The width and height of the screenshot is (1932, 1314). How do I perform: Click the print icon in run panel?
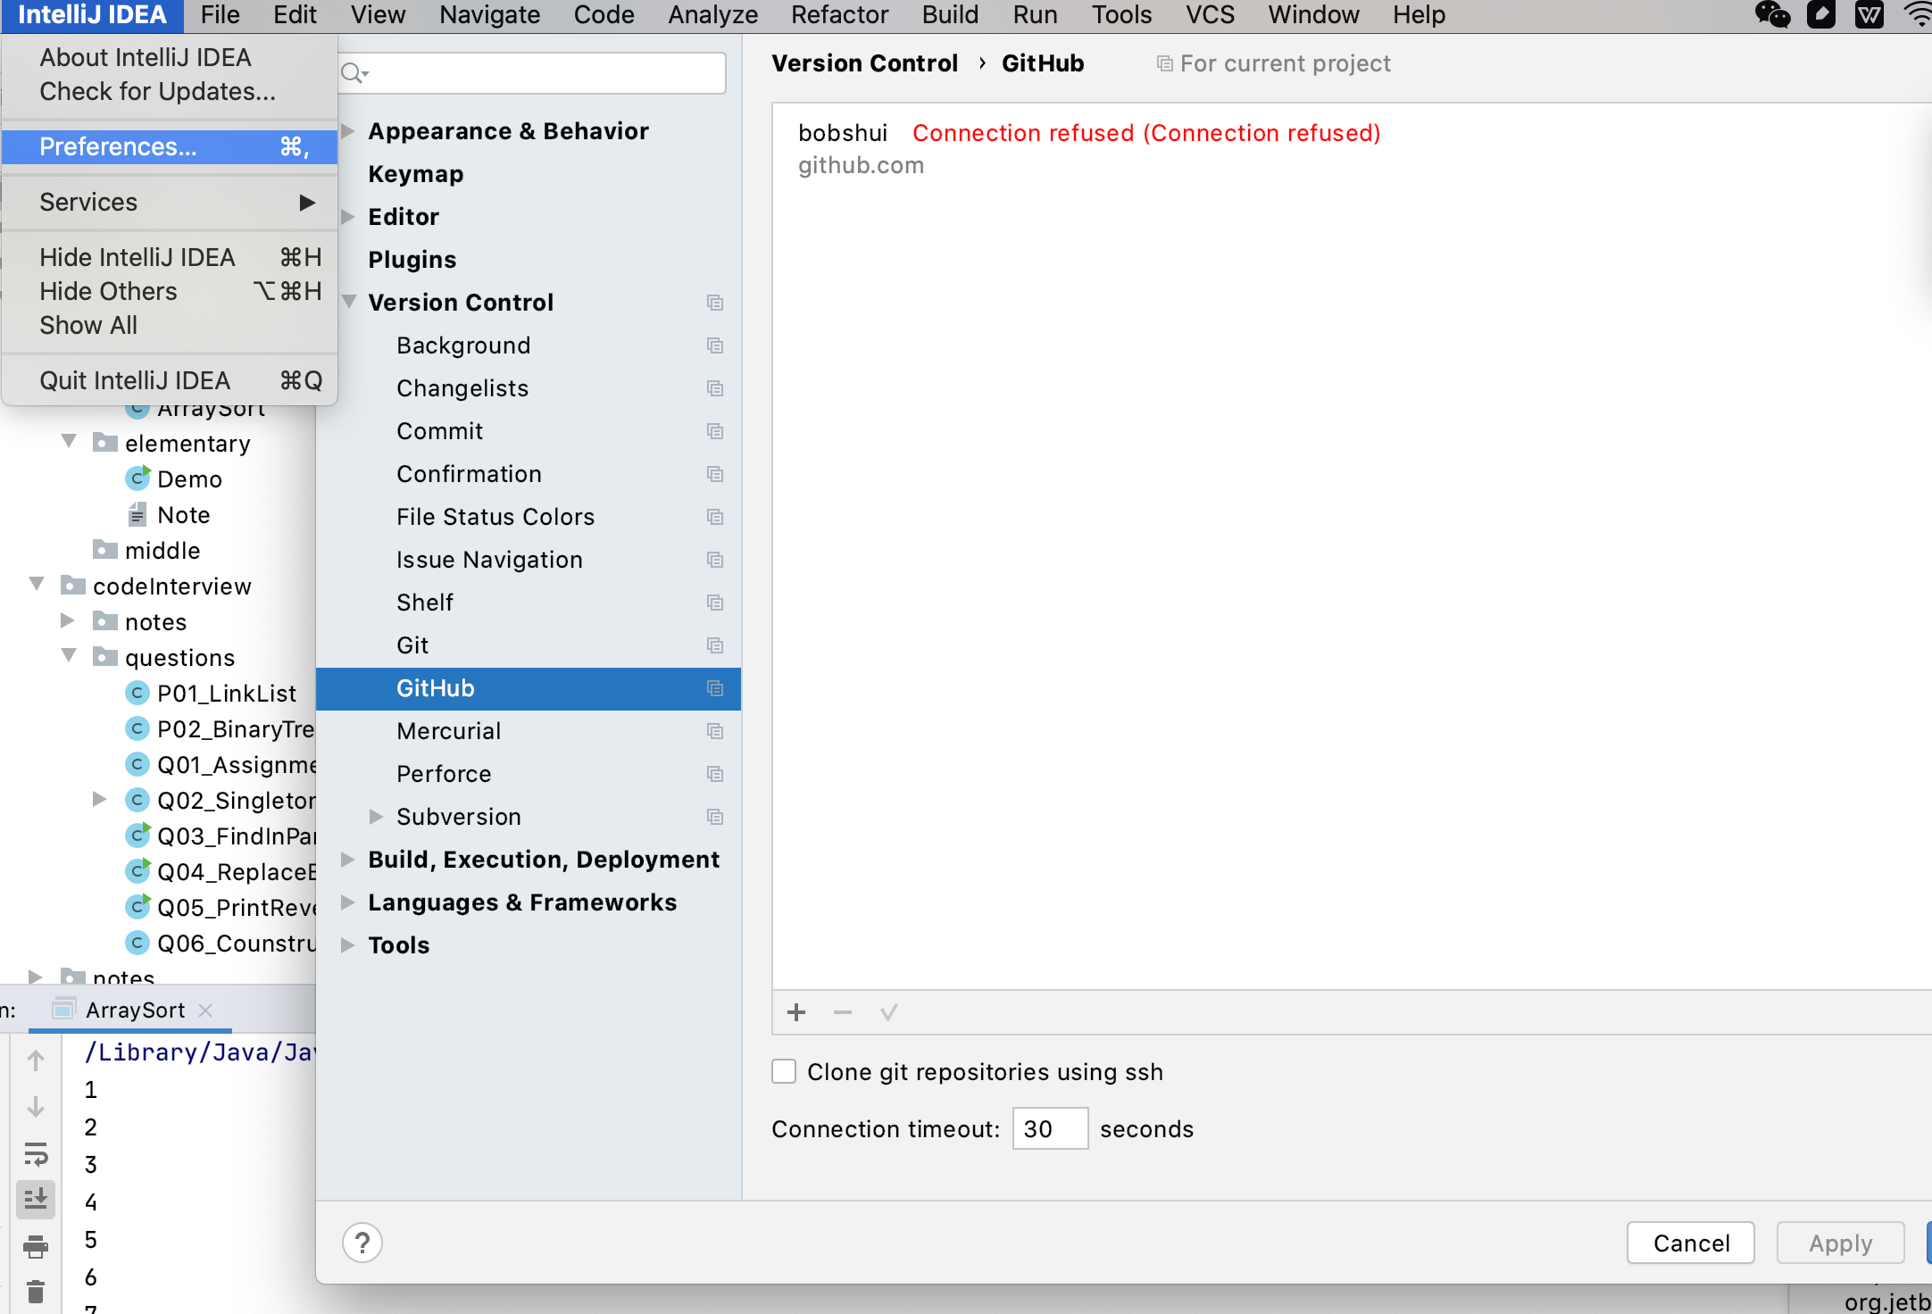click(36, 1246)
